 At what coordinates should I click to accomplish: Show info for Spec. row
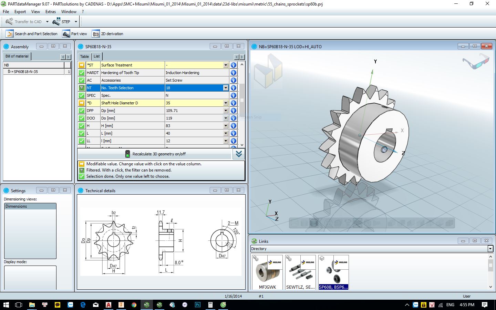234,95
